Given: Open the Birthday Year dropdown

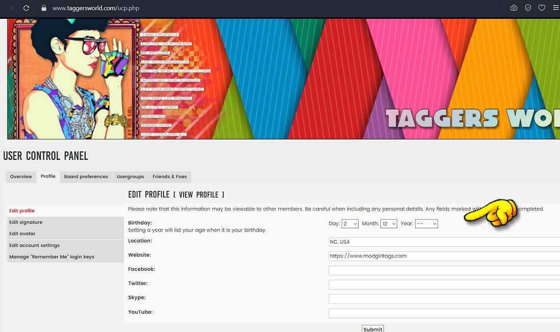Looking at the screenshot, I should [426, 224].
